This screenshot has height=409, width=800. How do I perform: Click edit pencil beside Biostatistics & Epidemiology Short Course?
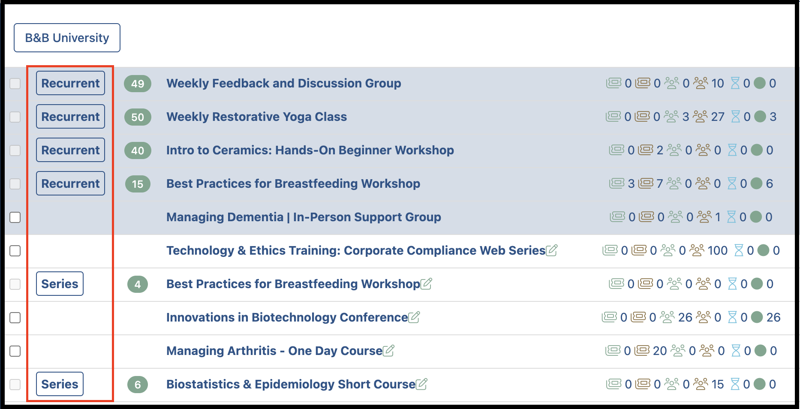(x=421, y=384)
